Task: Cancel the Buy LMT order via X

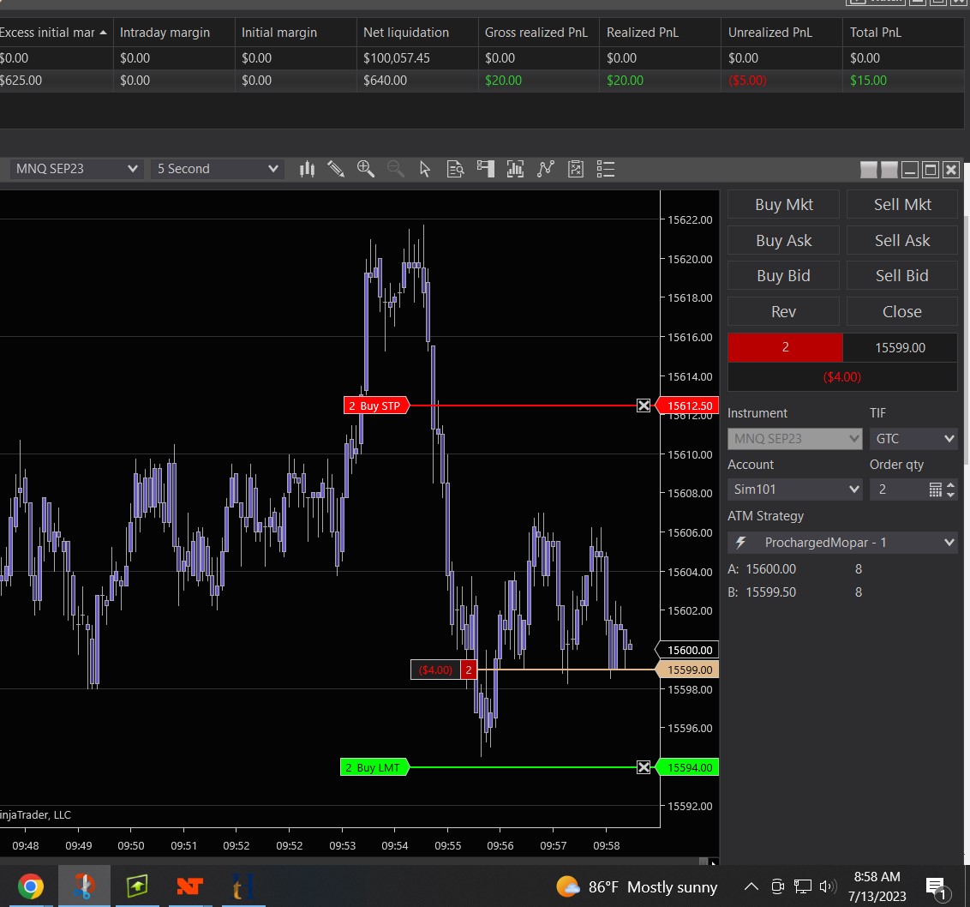Action: coord(644,767)
